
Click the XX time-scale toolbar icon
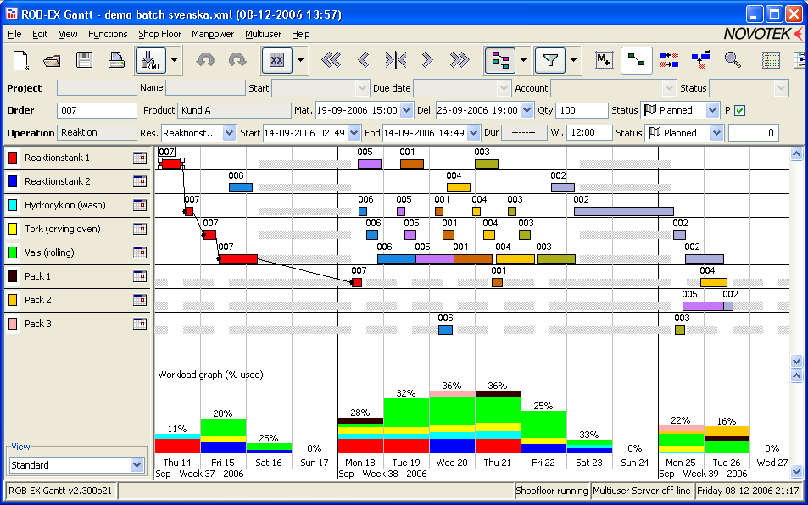pyautogui.click(x=276, y=60)
